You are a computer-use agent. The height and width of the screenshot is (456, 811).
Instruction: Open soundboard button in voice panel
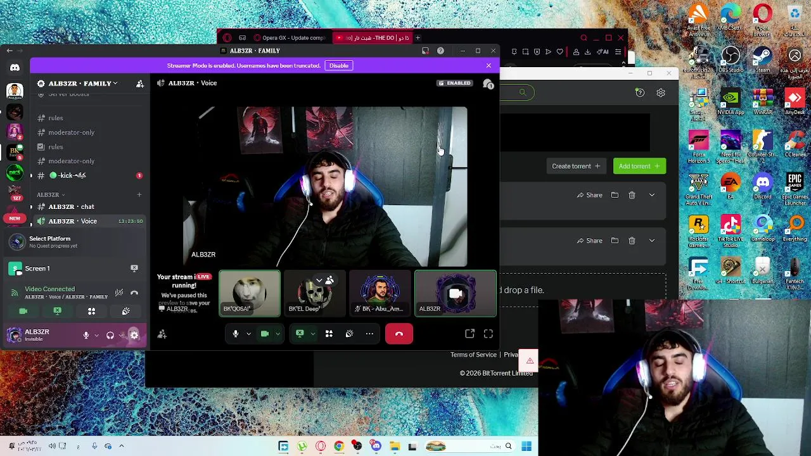click(125, 311)
